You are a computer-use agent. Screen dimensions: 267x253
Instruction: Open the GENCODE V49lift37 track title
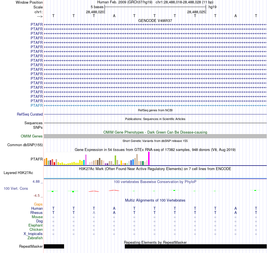click(x=155, y=21)
